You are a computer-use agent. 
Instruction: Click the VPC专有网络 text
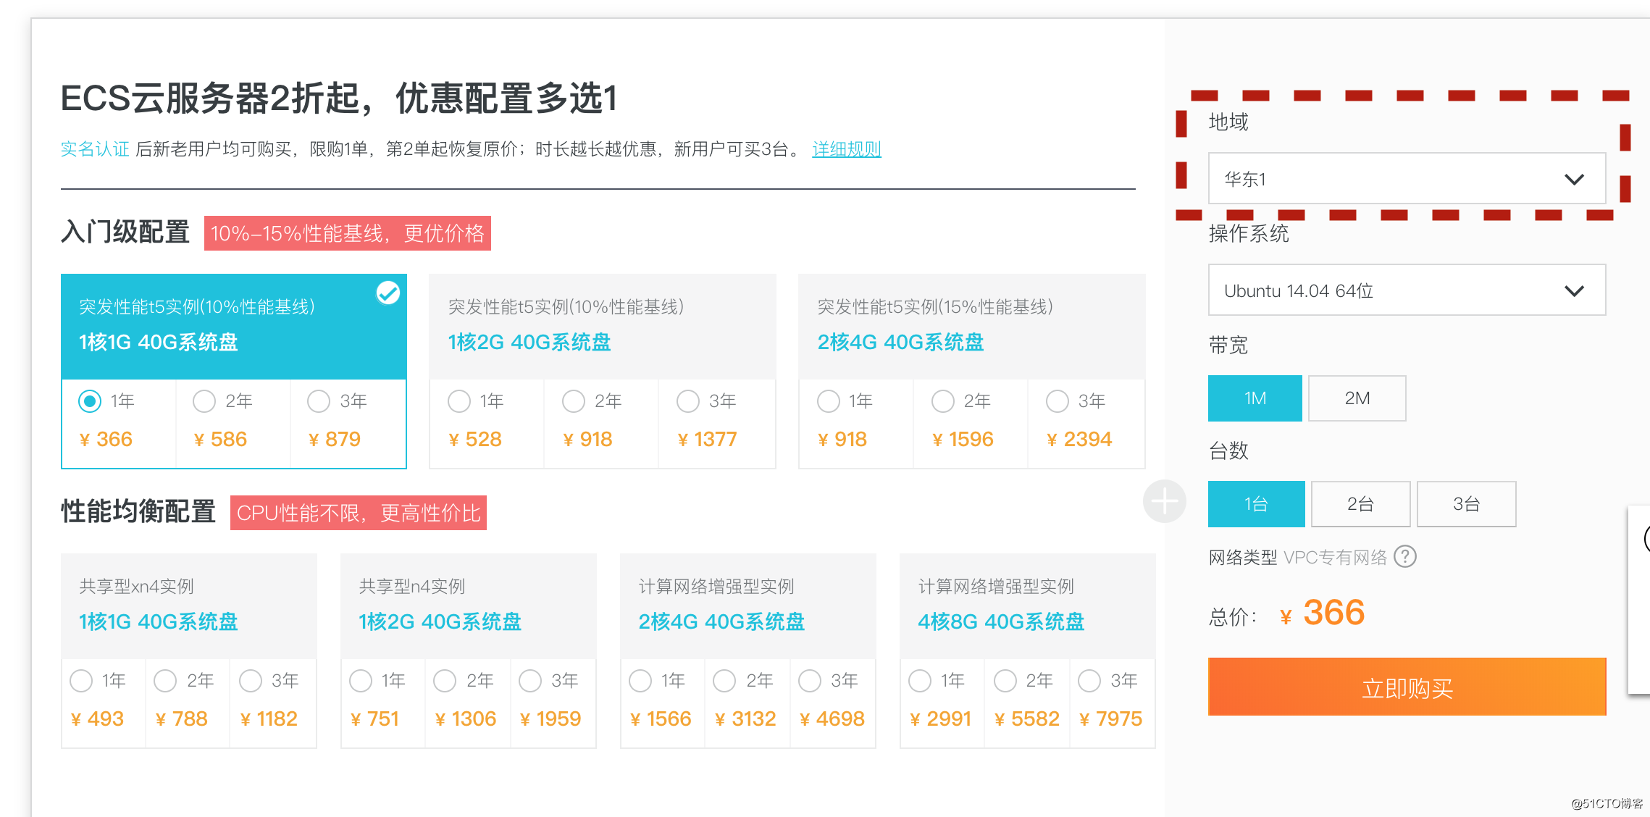(1335, 557)
